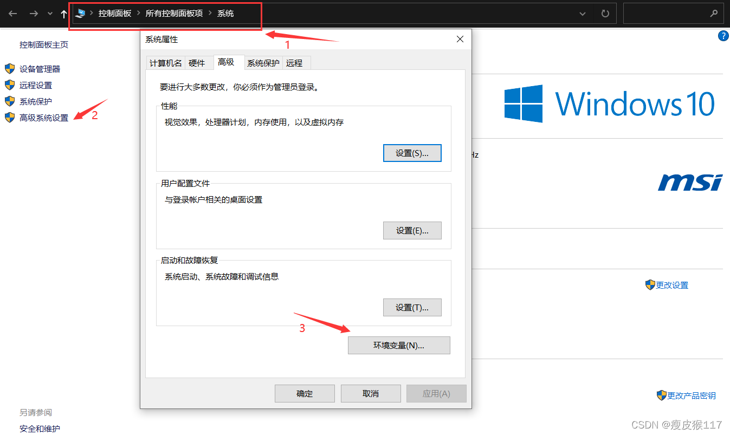Click the shield icon beside 更改设置
Screen dimensions: 730x435
[x=650, y=284]
